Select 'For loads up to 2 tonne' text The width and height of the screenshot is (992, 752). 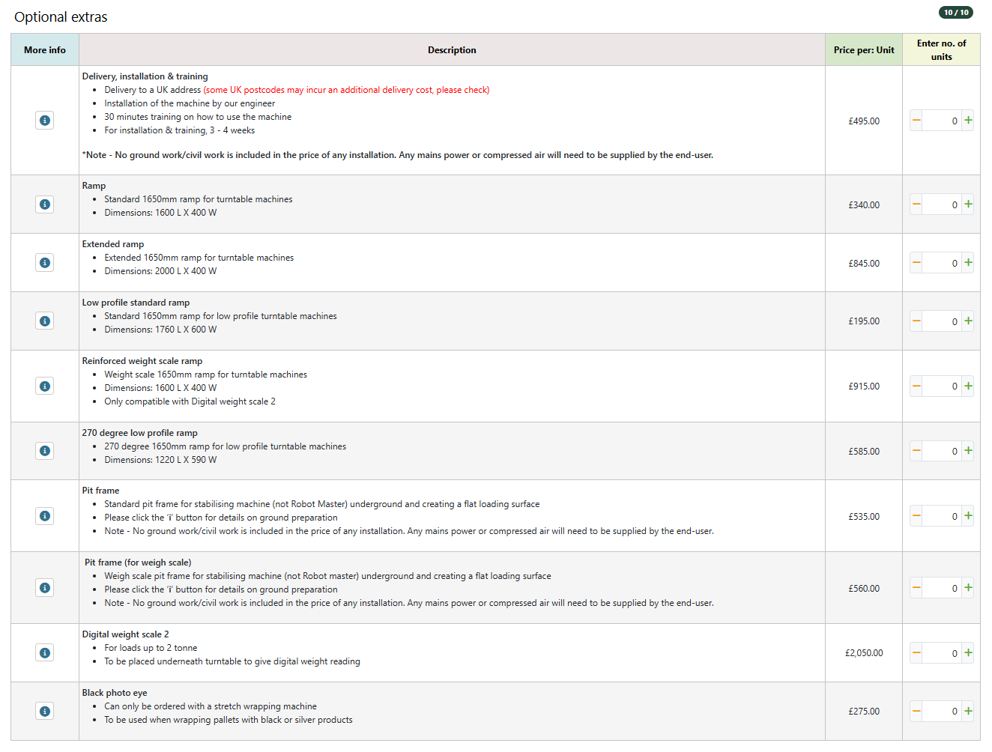point(151,648)
